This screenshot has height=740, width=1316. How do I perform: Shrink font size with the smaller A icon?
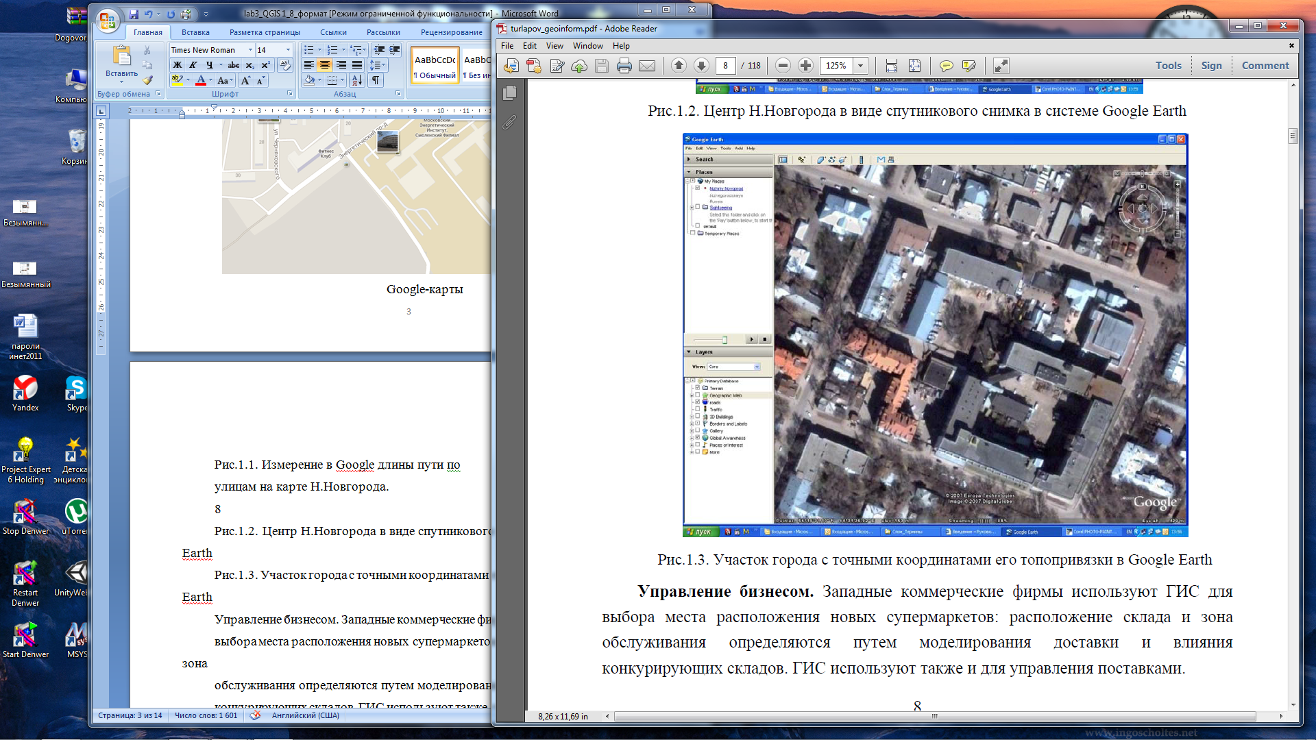coord(260,81)
